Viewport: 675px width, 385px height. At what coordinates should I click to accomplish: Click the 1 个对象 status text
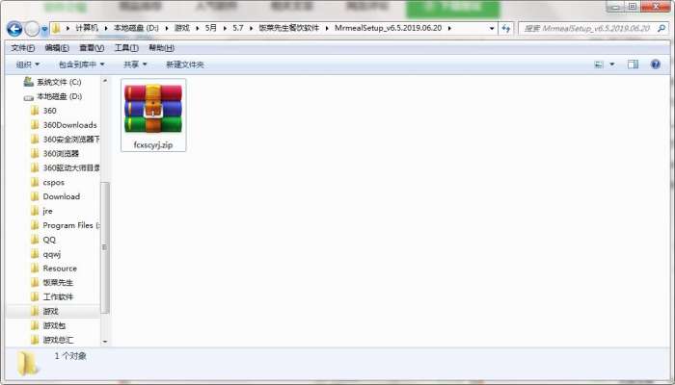click(70, 356)
